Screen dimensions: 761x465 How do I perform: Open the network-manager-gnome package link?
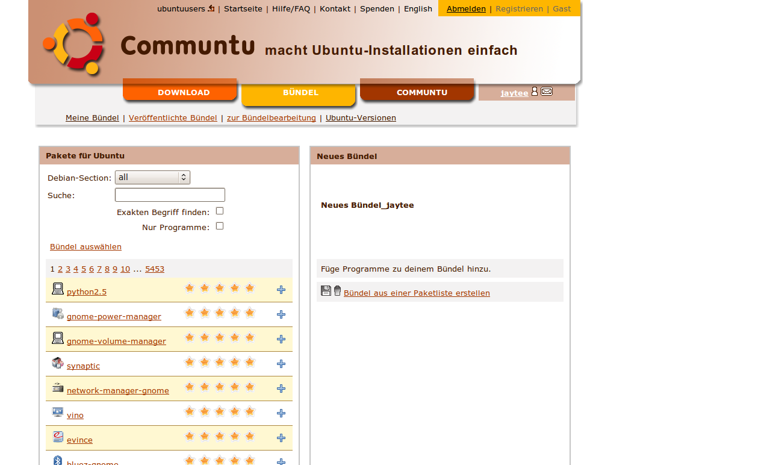pyautogui.click(x=118, y=390)
